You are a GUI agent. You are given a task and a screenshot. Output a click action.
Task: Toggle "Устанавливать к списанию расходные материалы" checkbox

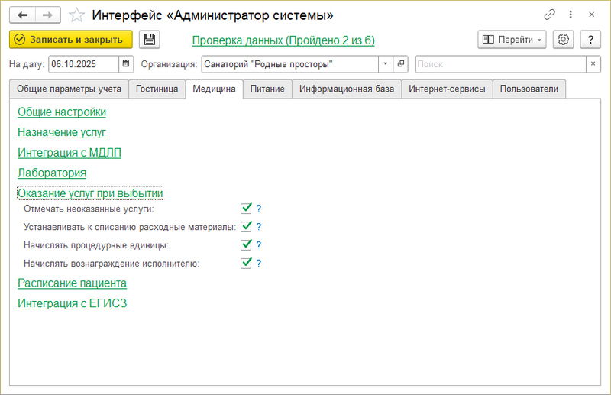click(246, 226)
